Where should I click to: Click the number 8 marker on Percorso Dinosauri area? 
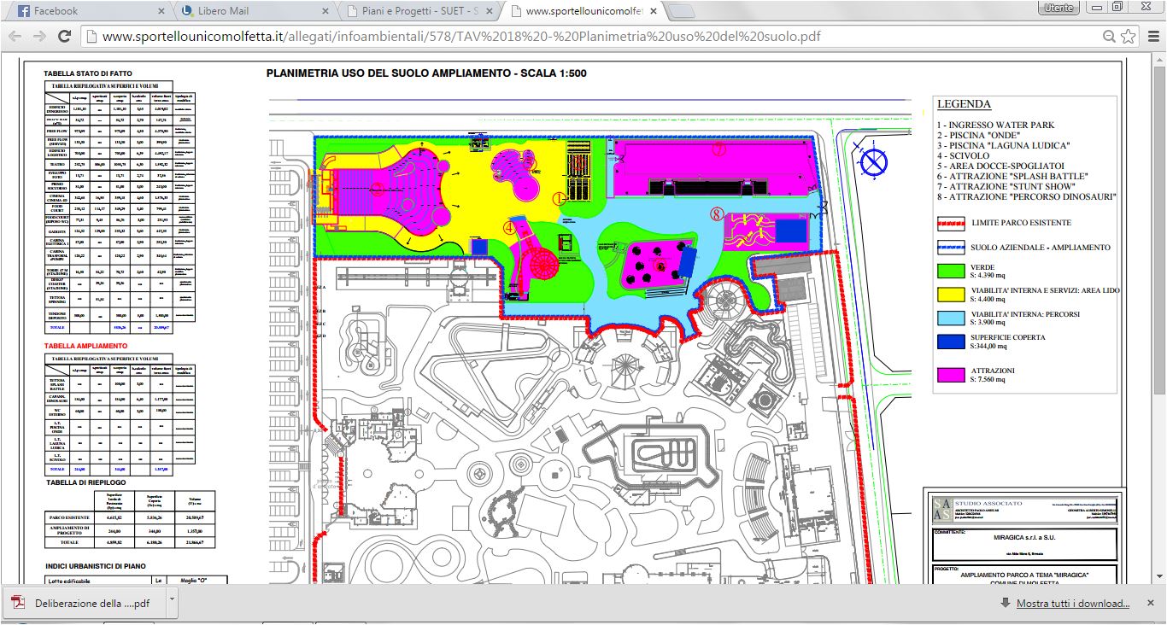coord(717,215)
